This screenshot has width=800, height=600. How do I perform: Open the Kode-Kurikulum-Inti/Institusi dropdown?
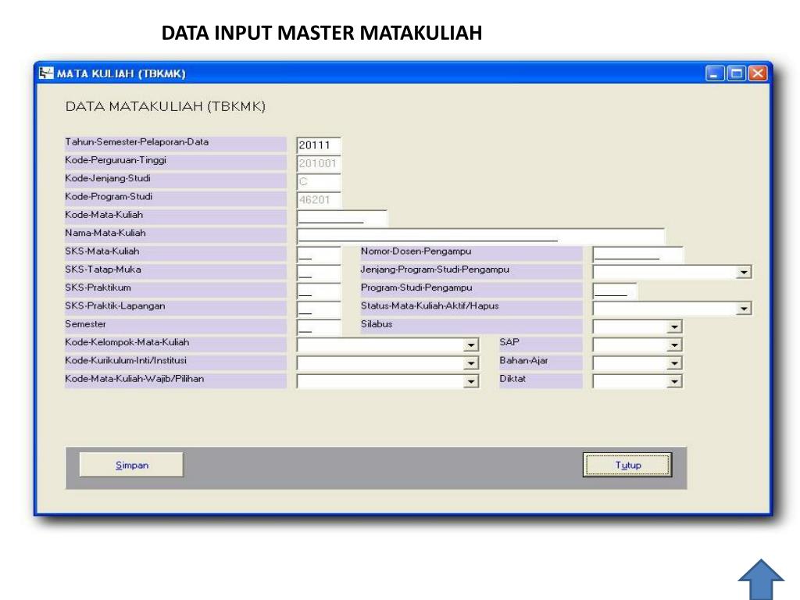[471, 363]
